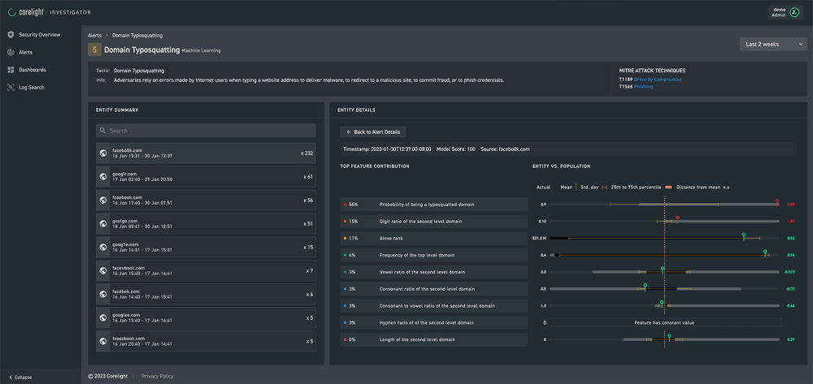Click the search magnifier icon in Entity Summary
813x384 pixels.
click(x=102, y=131)
